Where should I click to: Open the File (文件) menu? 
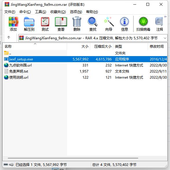tap(10, 12)
